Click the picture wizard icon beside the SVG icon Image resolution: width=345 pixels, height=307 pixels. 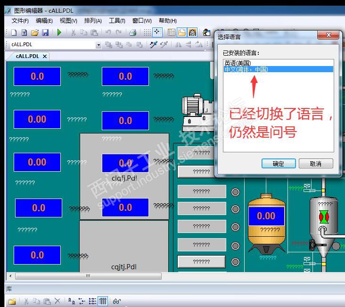pos(206,33)
